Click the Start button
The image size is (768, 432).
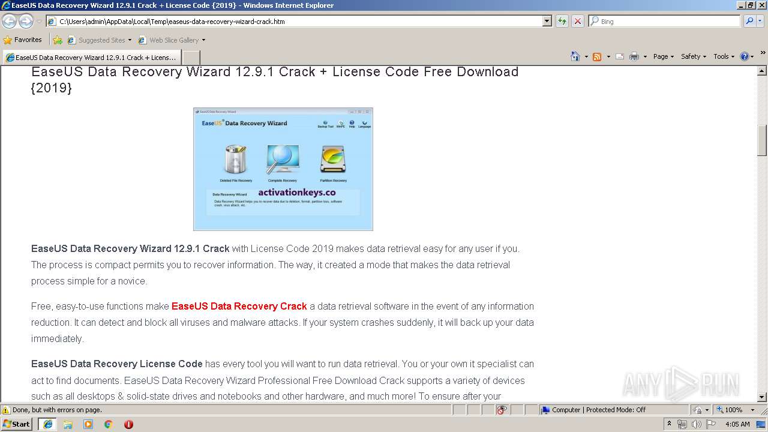coord(17,424)
